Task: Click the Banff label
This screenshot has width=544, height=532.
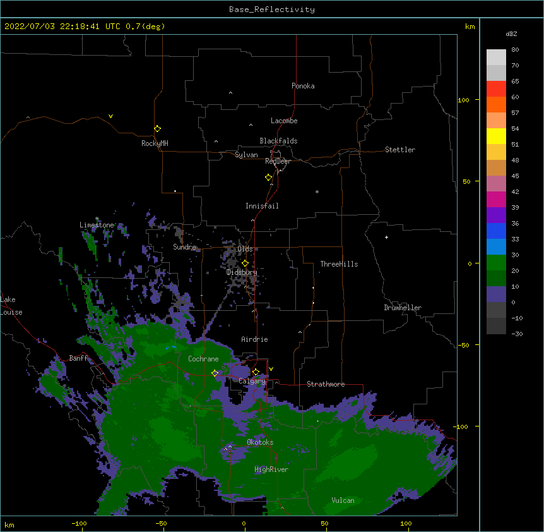Action: click(x=79, y=358)
